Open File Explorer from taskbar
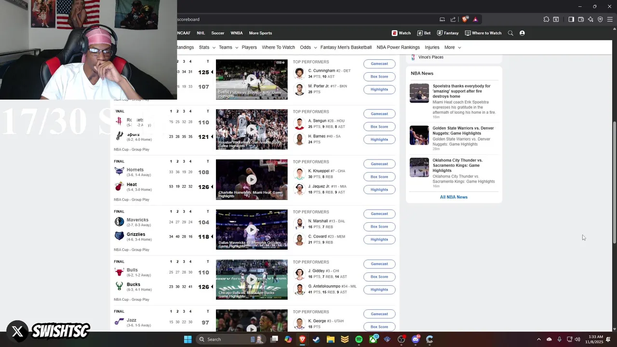The width and height of the screenshot is (617, 347). pos(331,339)
